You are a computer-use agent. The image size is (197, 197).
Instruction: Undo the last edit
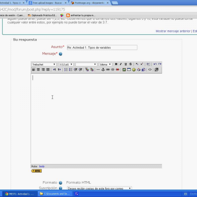(x=155, y=64)
